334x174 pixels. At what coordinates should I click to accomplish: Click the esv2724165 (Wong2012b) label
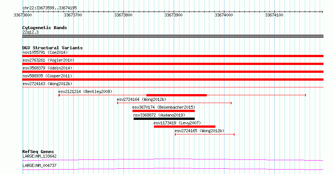(200, 131)
